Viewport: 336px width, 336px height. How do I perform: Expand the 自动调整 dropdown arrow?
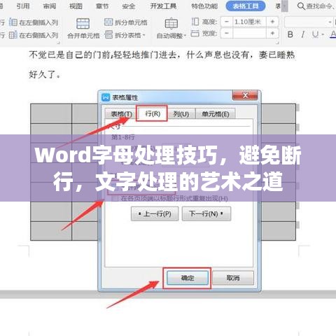(x=185, y=36)
